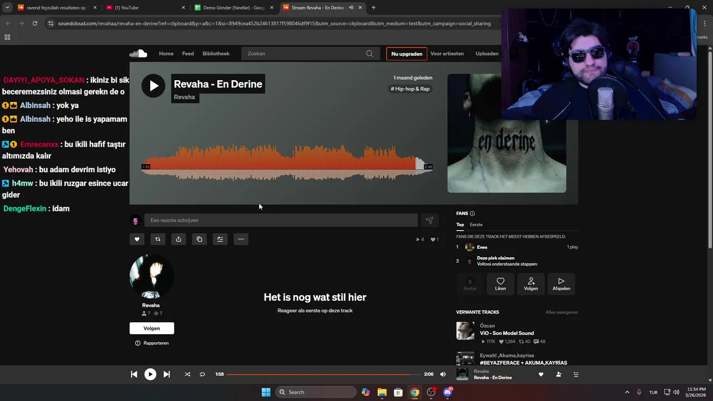Viewport: 713px width, 401px height.
Task: Like the track with heart icon
Action: point(137,239)
